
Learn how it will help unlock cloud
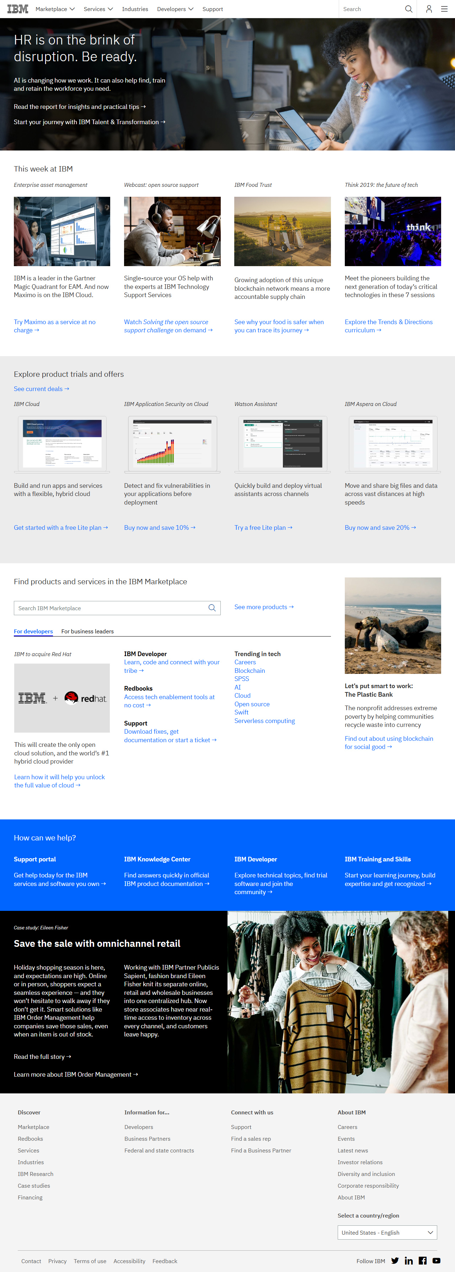coord(59,781)
